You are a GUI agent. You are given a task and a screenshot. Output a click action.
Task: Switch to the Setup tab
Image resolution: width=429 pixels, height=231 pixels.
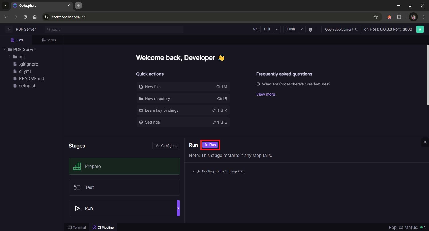click(x=49, y=40)
